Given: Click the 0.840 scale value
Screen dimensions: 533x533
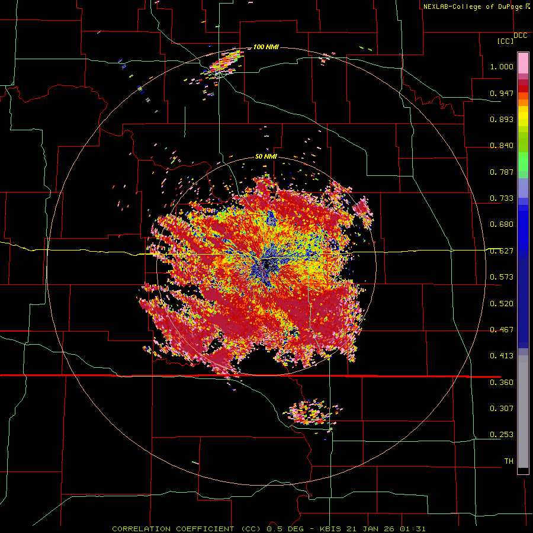Looking at the screenshot, I should [x=502, y=146].
